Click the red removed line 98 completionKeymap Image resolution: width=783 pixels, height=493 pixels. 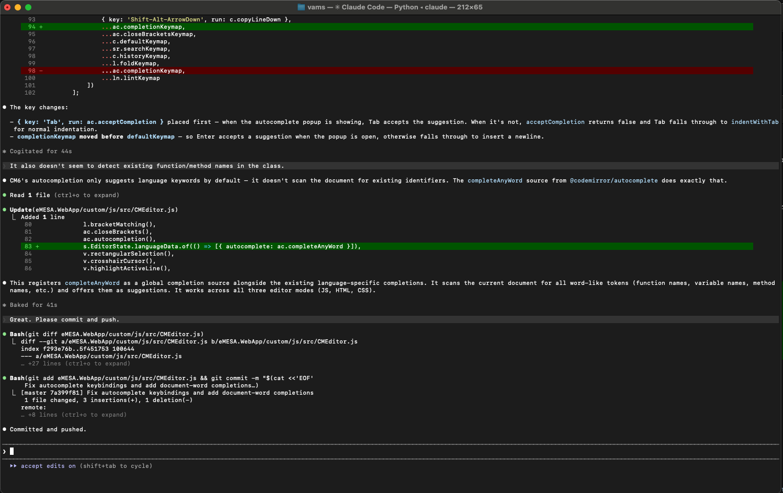coord(149,71)
